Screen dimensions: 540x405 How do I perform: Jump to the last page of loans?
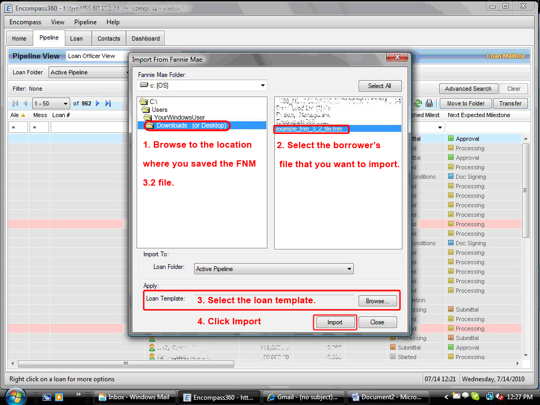point(108,103)
